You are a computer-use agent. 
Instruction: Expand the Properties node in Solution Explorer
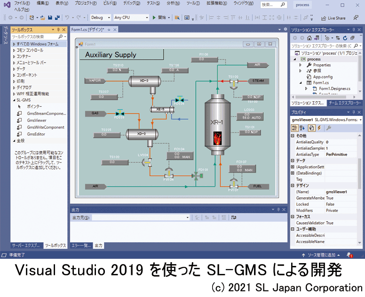tap(301, 65)
